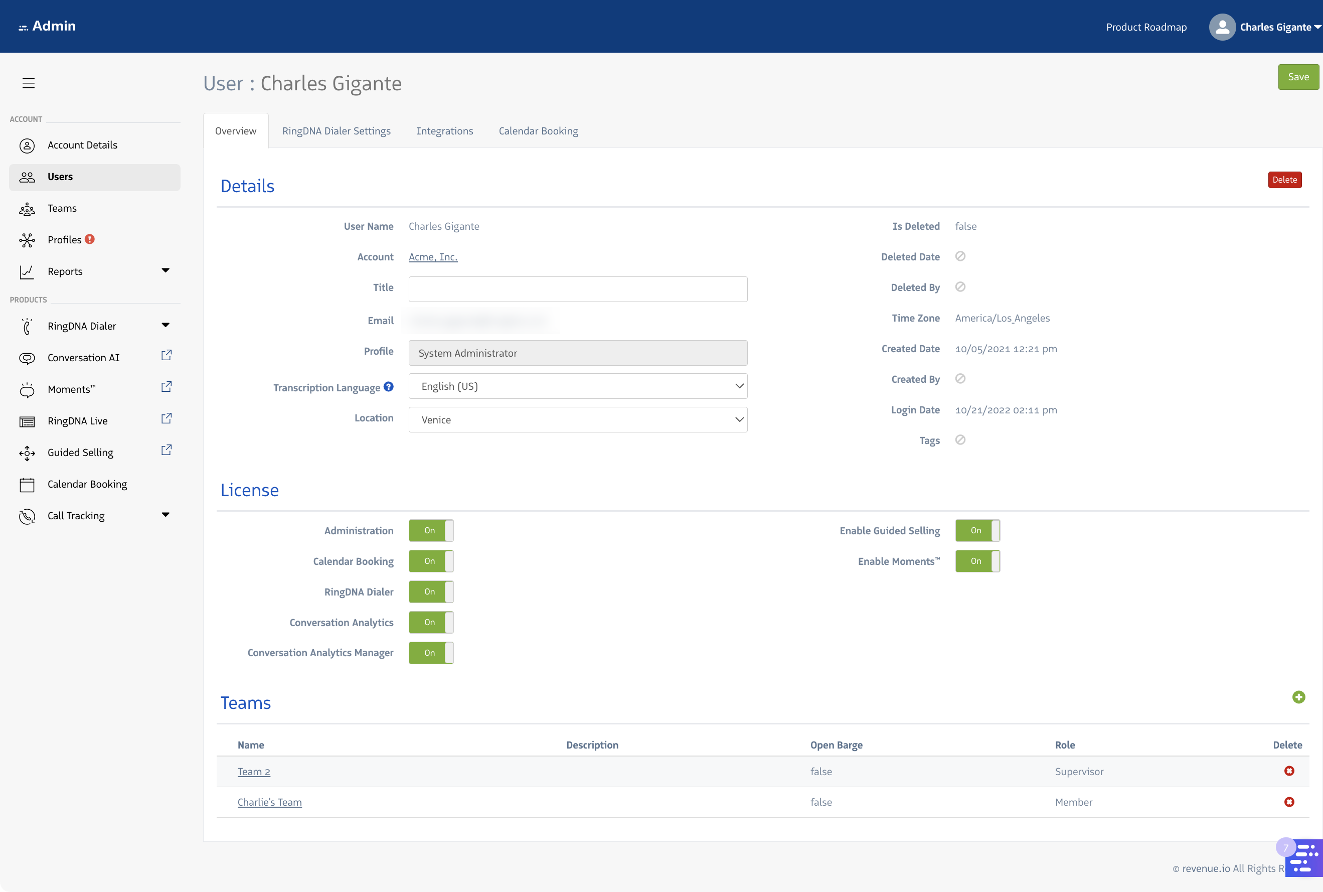
Task: Open the Acme, Inc. account link
Action: coord(433,256)
